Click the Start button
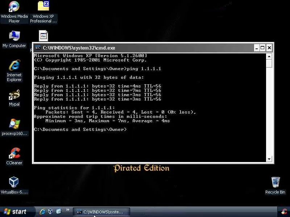Screen dimensions: 290x217 (17, 212)
